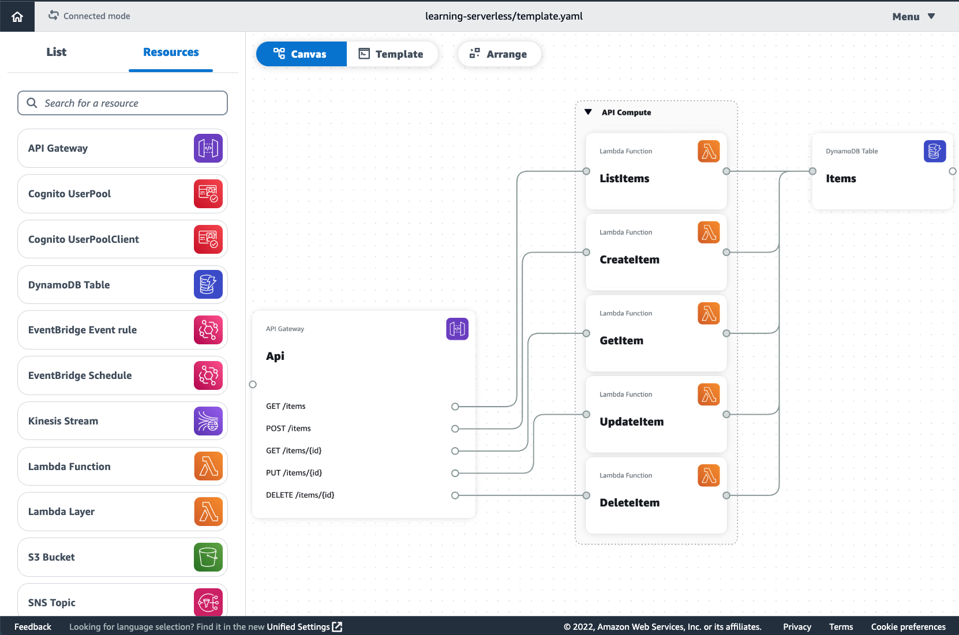Click the home icon in the top-left corner
This screenshot has width=959, height=635.
[x=17, y=16]
